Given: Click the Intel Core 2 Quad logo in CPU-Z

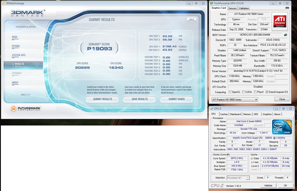Looking at the screenshot, I should tap(282, 127).
